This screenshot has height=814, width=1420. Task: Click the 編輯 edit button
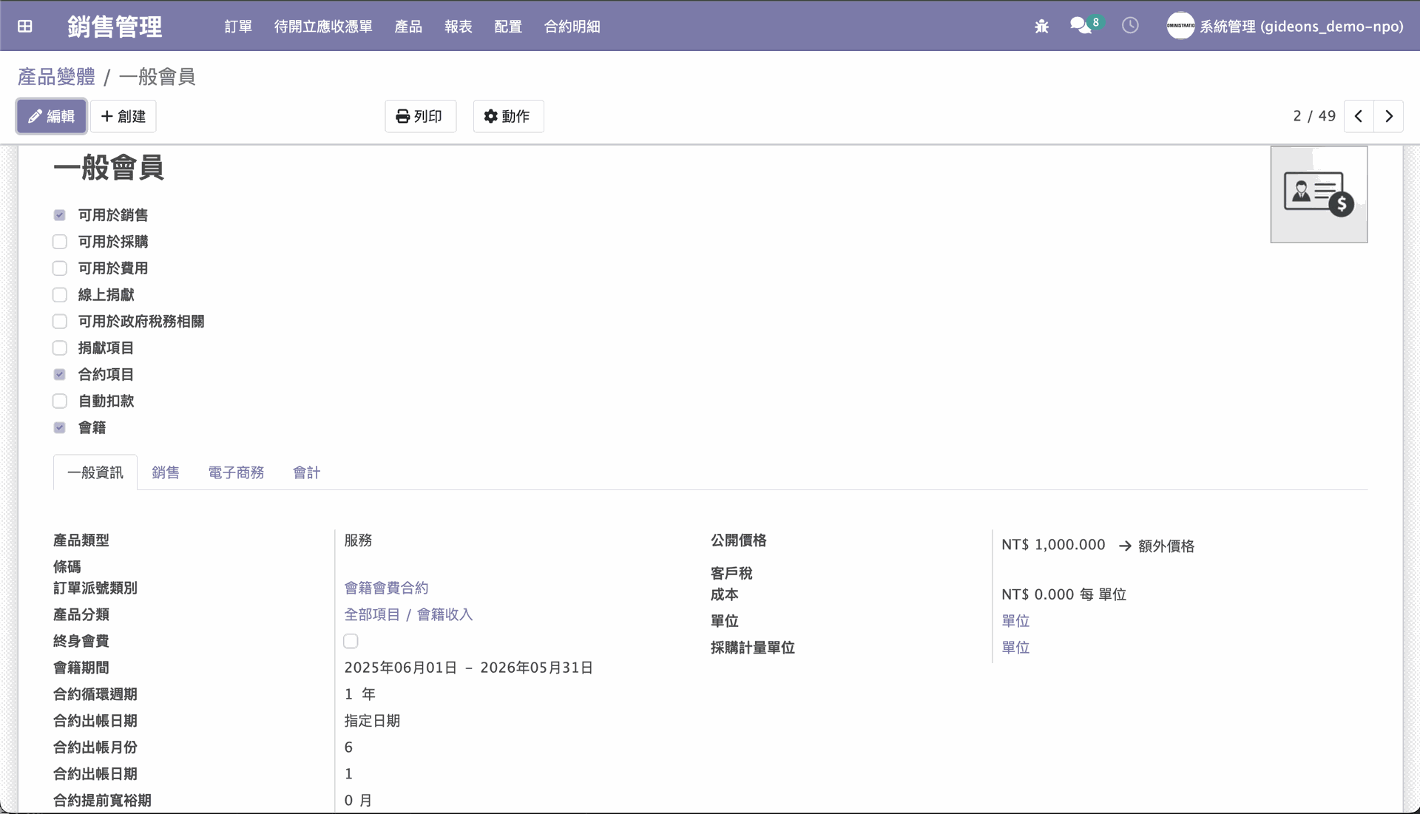pyautogui.click(x=52, y=116)
